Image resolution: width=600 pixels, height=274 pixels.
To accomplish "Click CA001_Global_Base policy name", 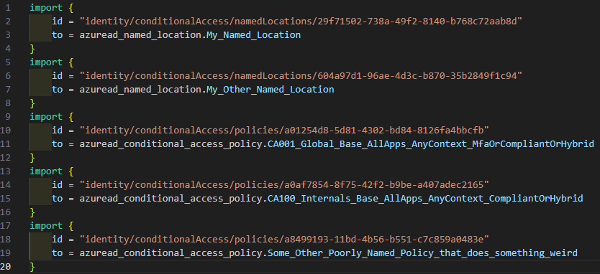I will coord(430,144).
